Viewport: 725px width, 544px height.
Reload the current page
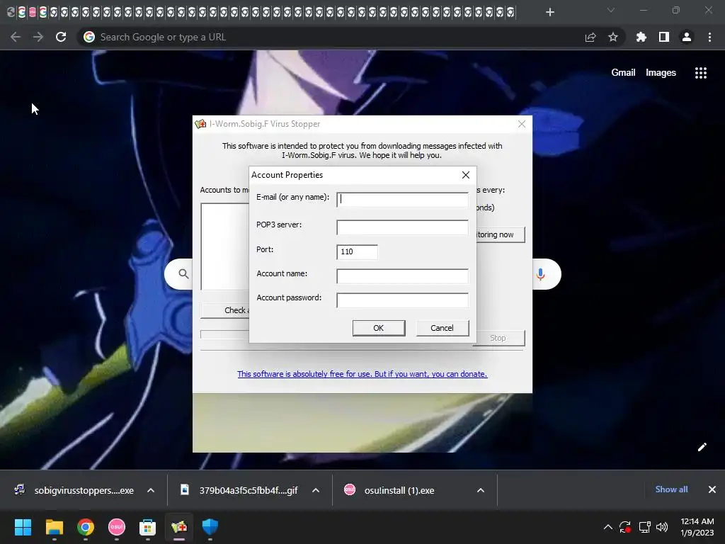pos(61,37)
